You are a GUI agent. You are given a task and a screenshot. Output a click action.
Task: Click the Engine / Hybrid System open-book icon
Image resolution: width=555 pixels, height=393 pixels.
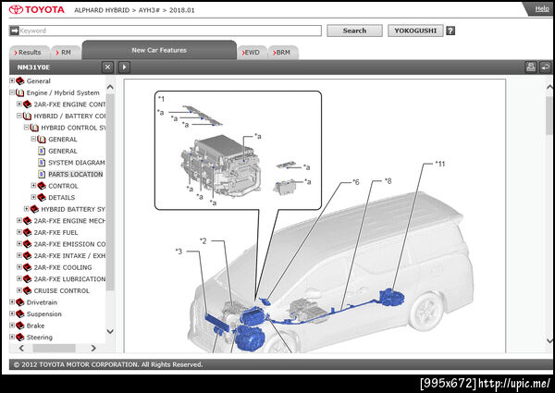coord(20,92)
